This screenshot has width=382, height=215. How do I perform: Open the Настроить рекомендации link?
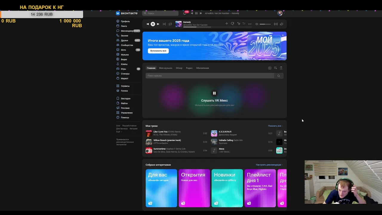(269, 165)
